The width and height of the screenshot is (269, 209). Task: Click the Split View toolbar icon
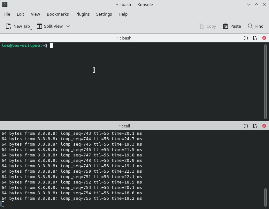pyautogui.click(x=39, y=26)
